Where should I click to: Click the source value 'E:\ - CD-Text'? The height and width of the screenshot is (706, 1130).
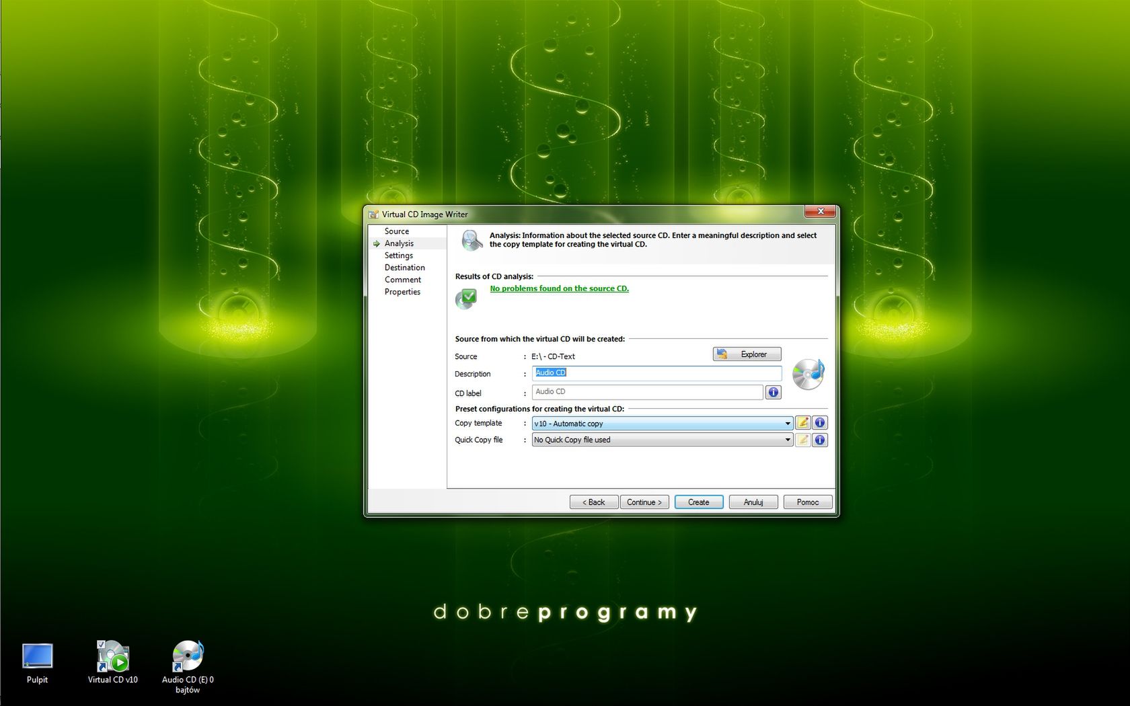(x=553, y=356)
